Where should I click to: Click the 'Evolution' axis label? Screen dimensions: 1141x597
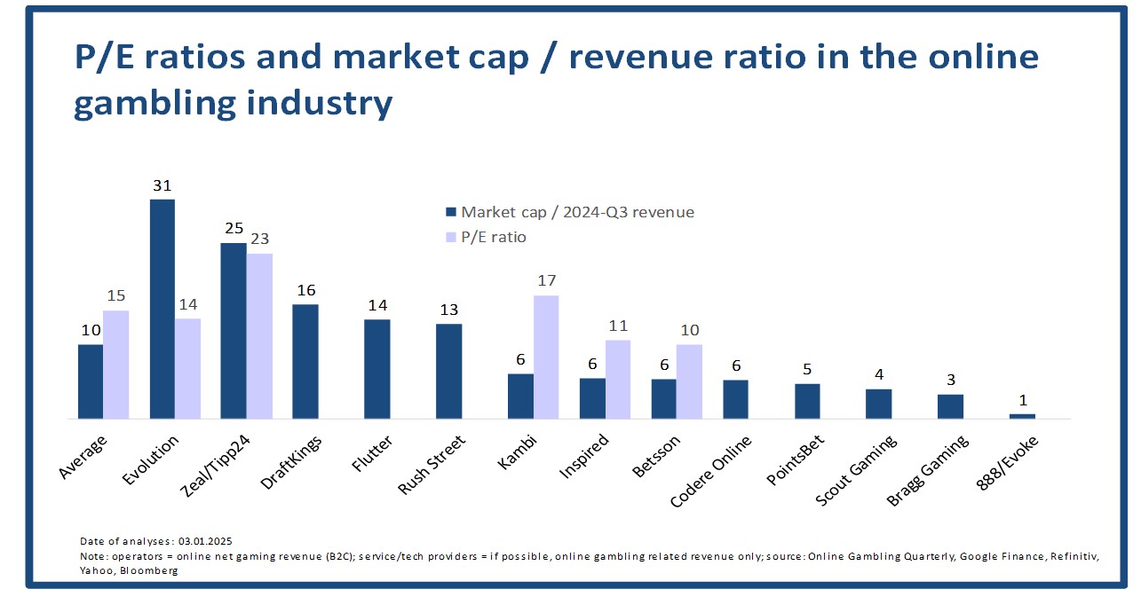click(x=153, y=458)
